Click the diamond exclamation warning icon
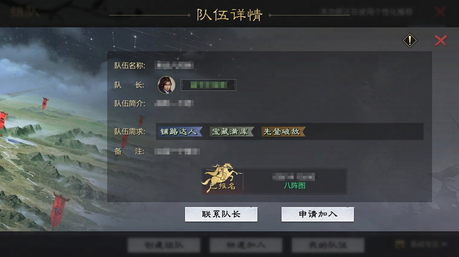The width and height of the screenshot is (459, 257). [410, 40]
